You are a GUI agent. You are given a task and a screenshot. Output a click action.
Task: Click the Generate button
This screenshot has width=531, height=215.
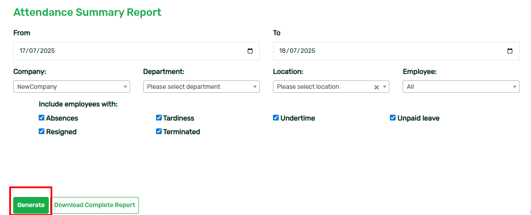coord(31,205)
